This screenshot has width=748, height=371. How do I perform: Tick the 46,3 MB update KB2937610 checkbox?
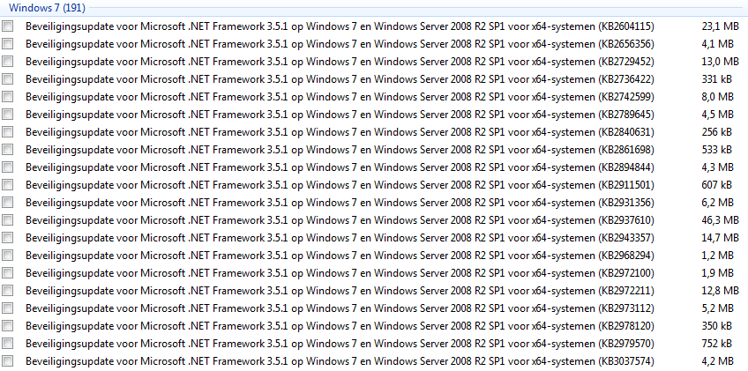pyautogui.click(x=7, y=220)
